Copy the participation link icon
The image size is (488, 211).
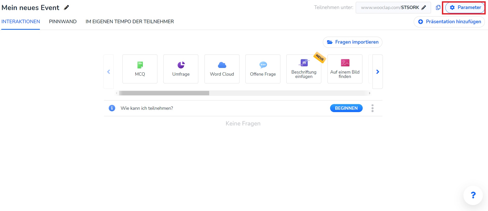tap(438, 7)
